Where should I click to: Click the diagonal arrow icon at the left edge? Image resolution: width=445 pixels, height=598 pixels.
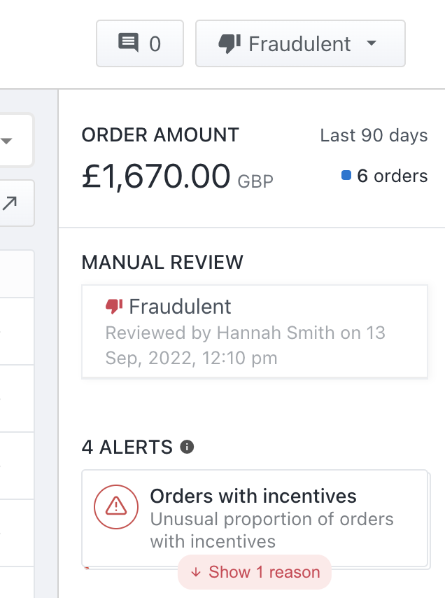(x=10, y=203)
